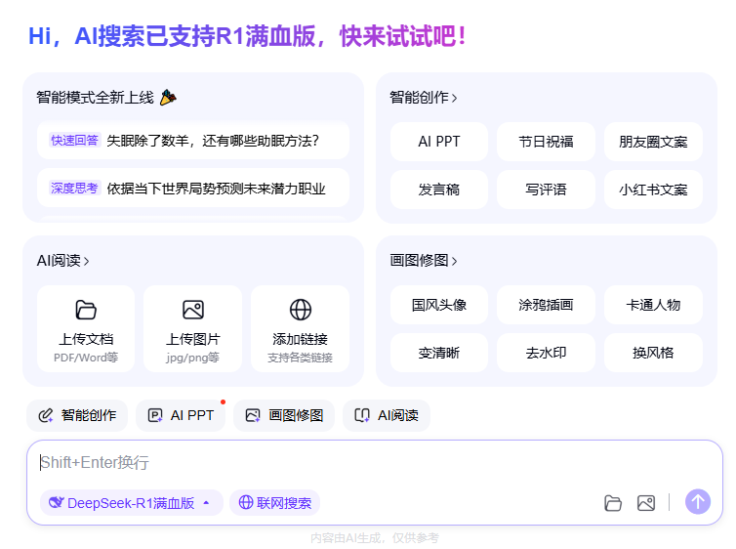This screenshot has height=549, width=736.
Task: Click folder icon in input bar
Action: 613,503
